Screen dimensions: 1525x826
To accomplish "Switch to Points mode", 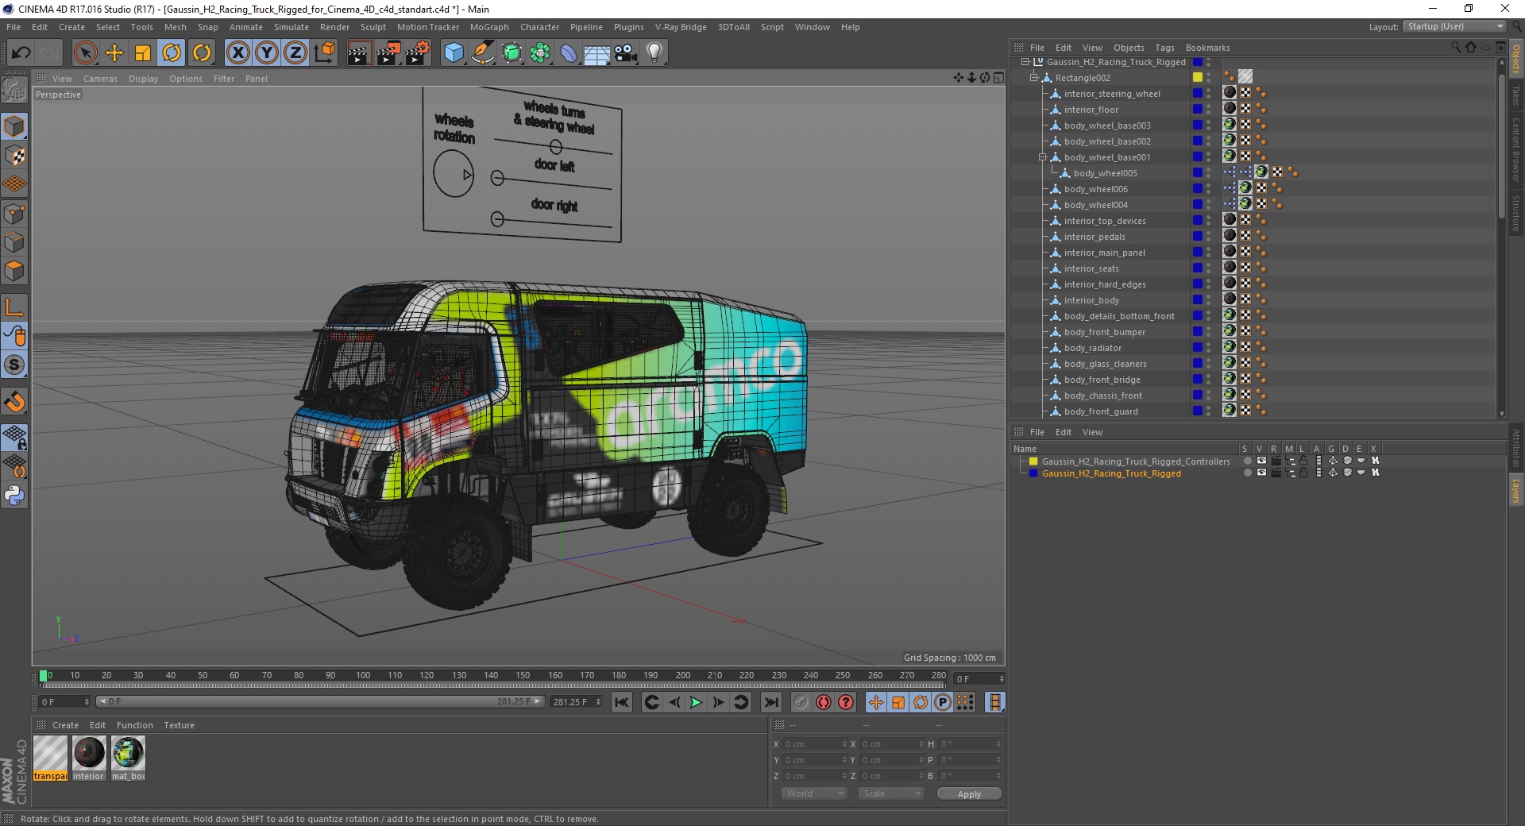I will click(x=14, y=213).
